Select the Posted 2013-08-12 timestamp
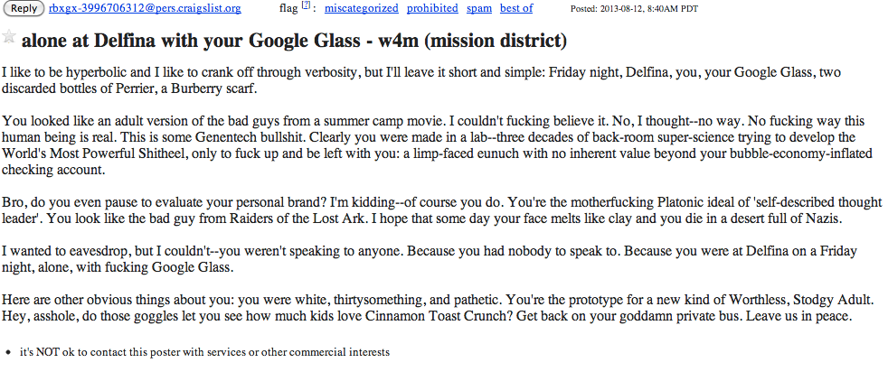 634,8
